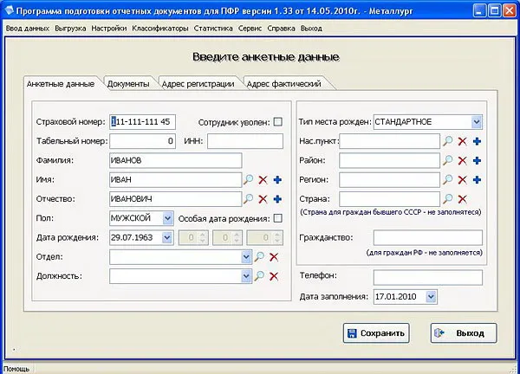Click magnifier search icon next to Имя field
Image resolution: width=520 pixels, height=374 pixels.
(248, 180)
